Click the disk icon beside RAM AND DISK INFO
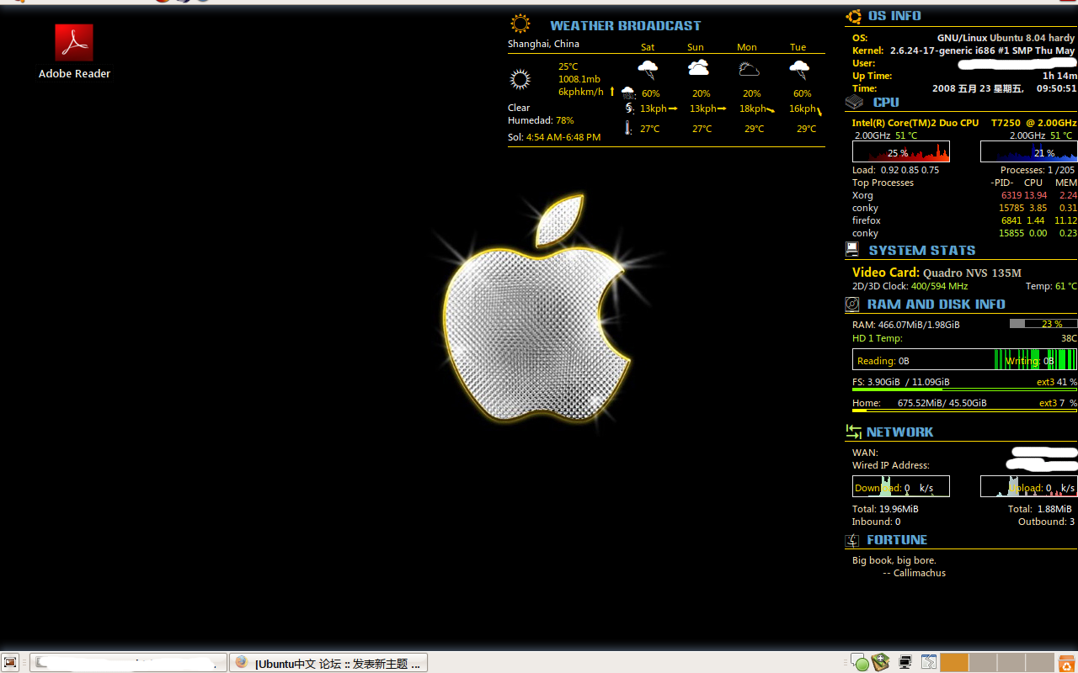Image resolution: width=1078 pixels, height=673 pixels. (852, 304)
